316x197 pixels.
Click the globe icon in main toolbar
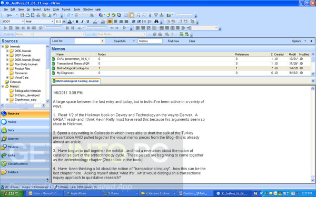[119, 15]
